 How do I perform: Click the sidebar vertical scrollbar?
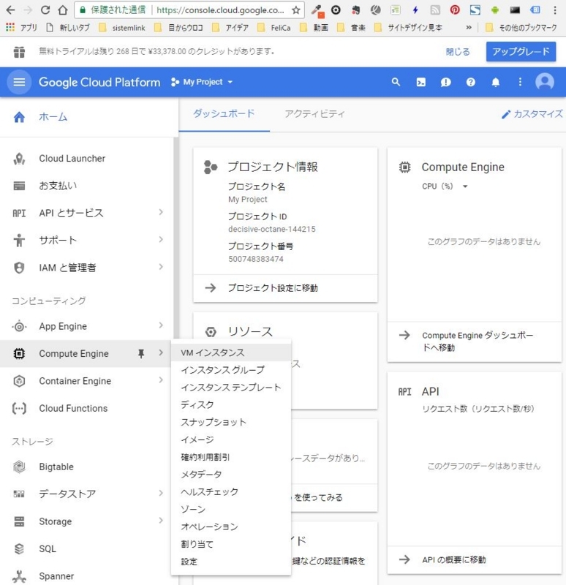tap(176, 239)
